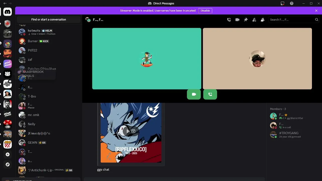Open DM with Patches O'Houlihan
This screenshot has width=322, height=181.
click(x=49, y=69)
